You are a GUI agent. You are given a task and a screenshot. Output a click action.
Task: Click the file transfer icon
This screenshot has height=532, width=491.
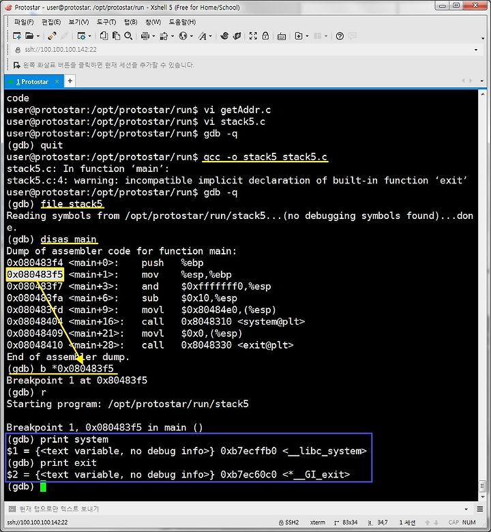(x=164, y=35)
